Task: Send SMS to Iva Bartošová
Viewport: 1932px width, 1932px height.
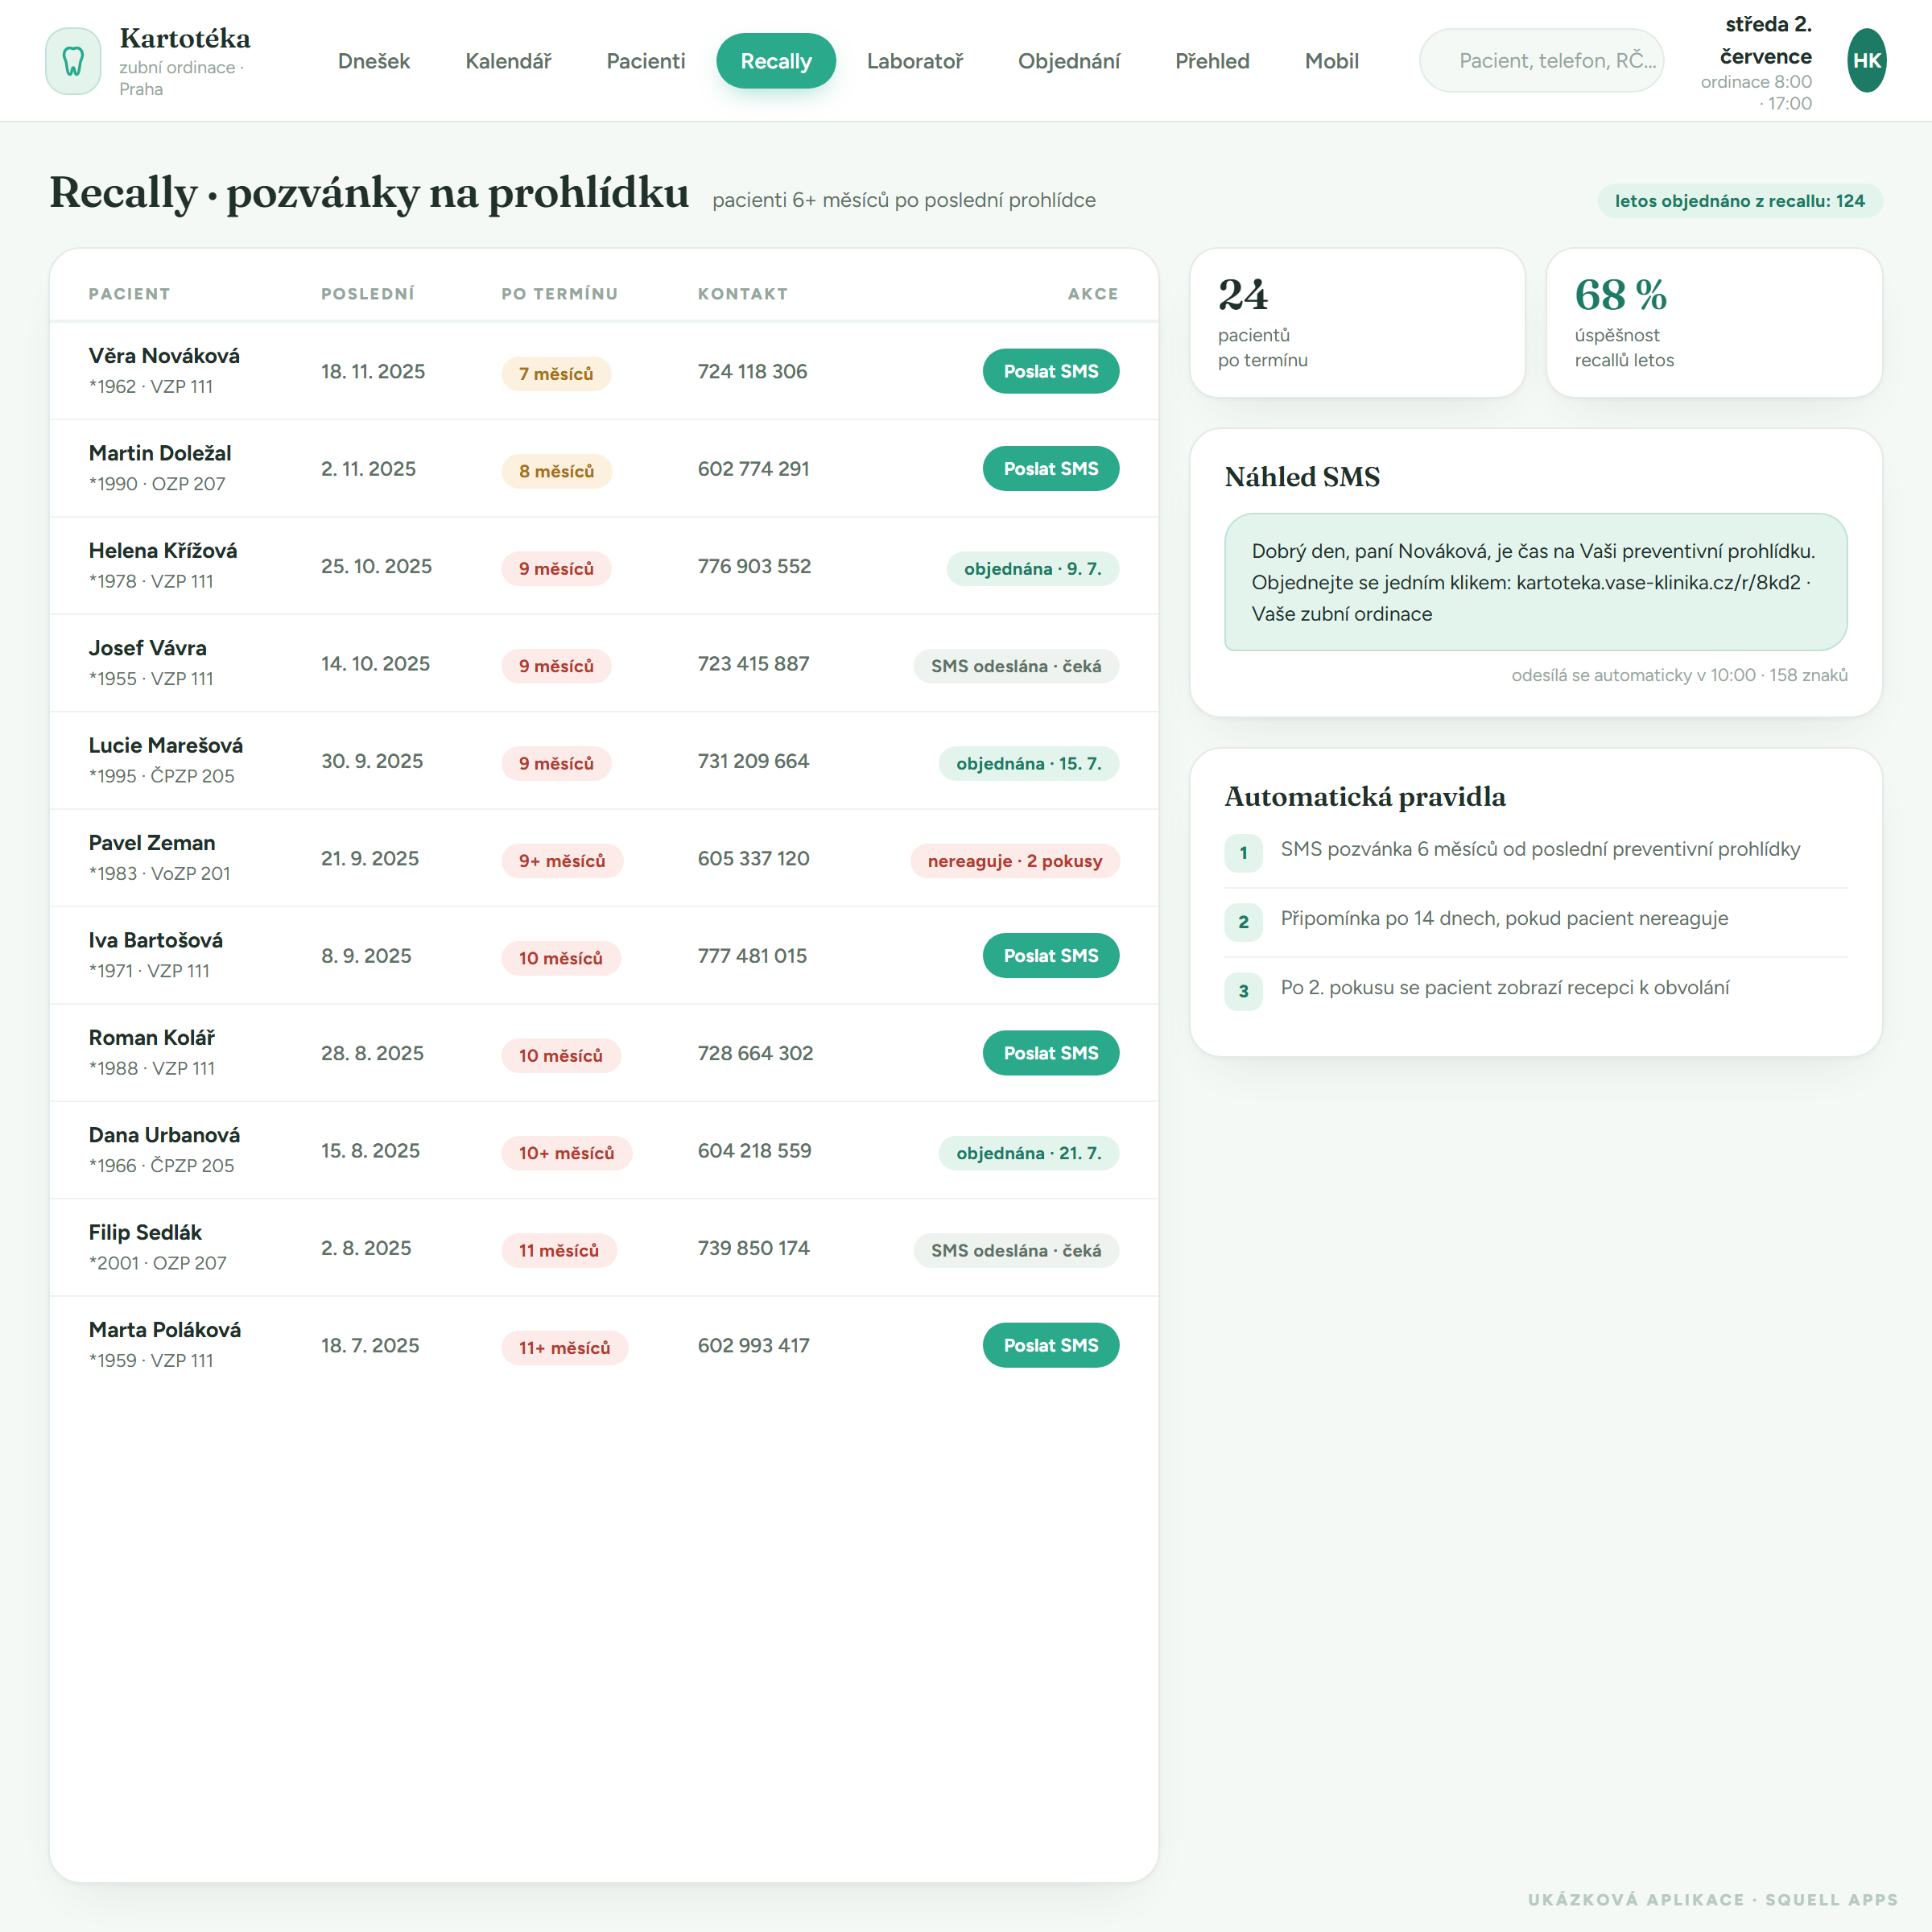Action: pos(1051,956)
